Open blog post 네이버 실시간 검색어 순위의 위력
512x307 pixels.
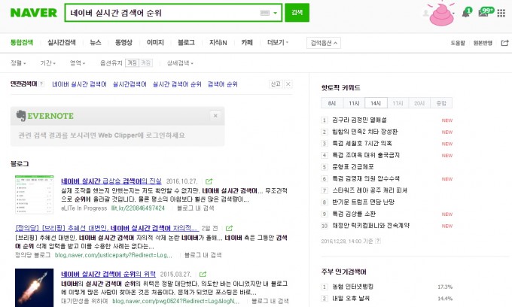(x=108, y=274)
